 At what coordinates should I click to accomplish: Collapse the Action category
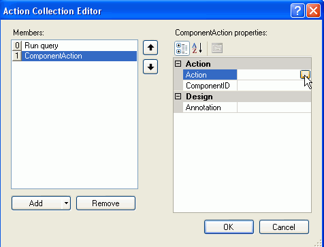[178, 64]
